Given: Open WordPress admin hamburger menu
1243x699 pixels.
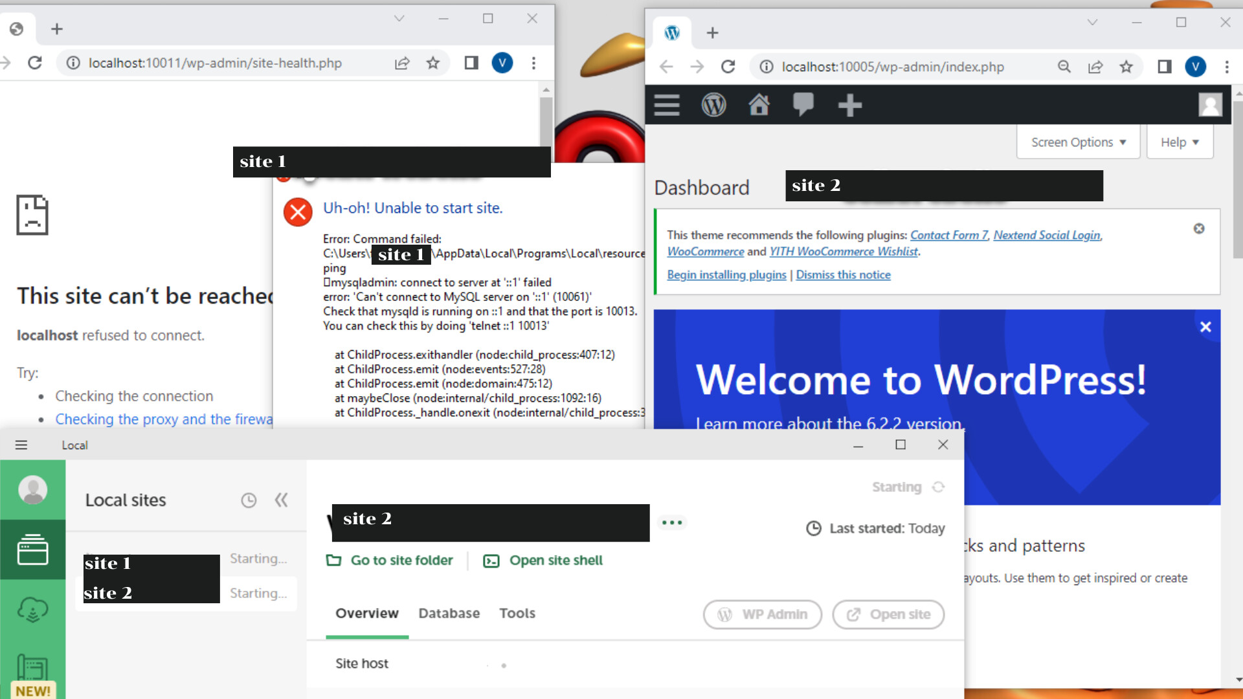Looking at the screenshot, I should coord(667,105).
